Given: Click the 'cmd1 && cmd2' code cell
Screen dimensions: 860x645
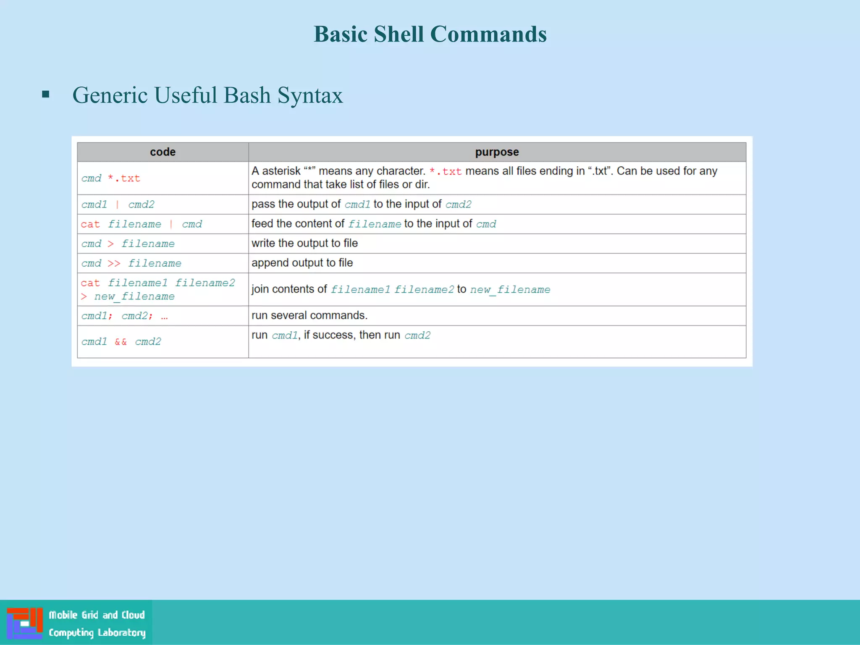Looking at the screenshot, I should (163, 342).
